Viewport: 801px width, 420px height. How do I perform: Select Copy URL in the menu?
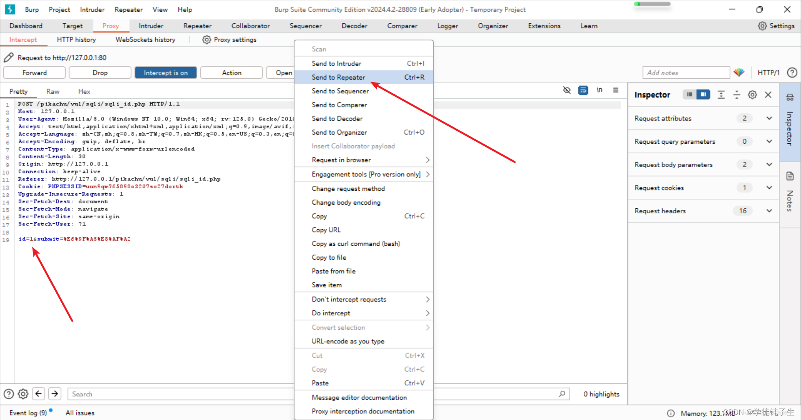coord(364,230)
